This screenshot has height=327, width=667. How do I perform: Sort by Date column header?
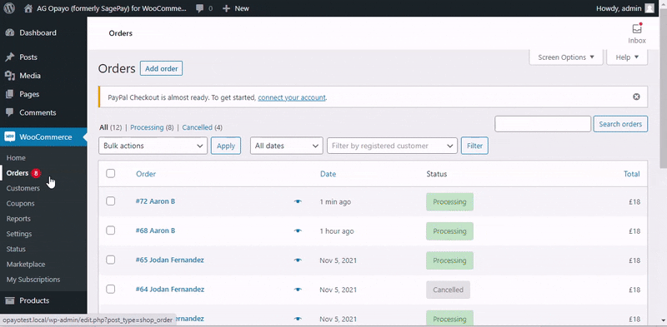pos(328,174)
